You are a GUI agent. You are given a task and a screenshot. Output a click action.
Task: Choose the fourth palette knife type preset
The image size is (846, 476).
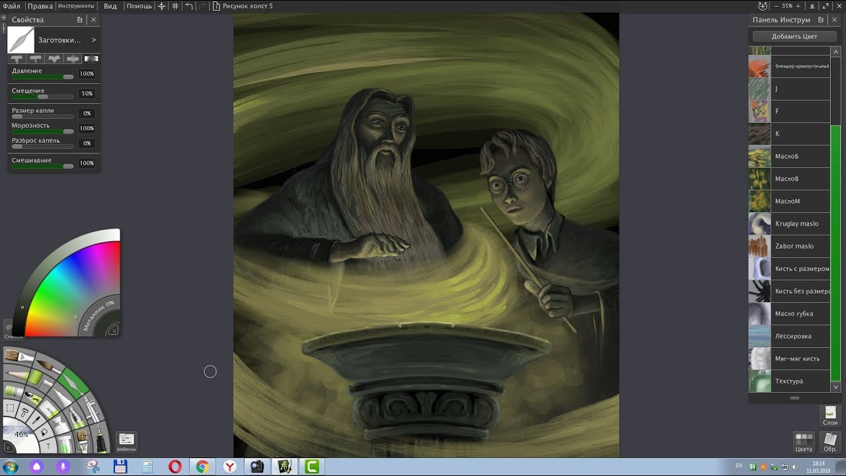(x=73, y=59)
